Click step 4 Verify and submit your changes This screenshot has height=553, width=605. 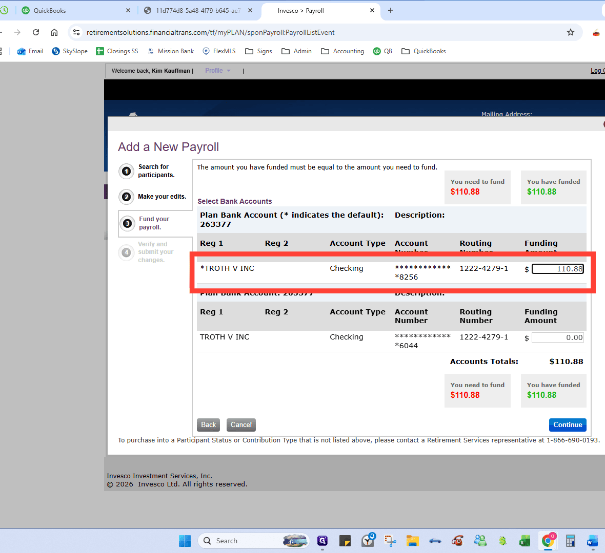[146, 252]
